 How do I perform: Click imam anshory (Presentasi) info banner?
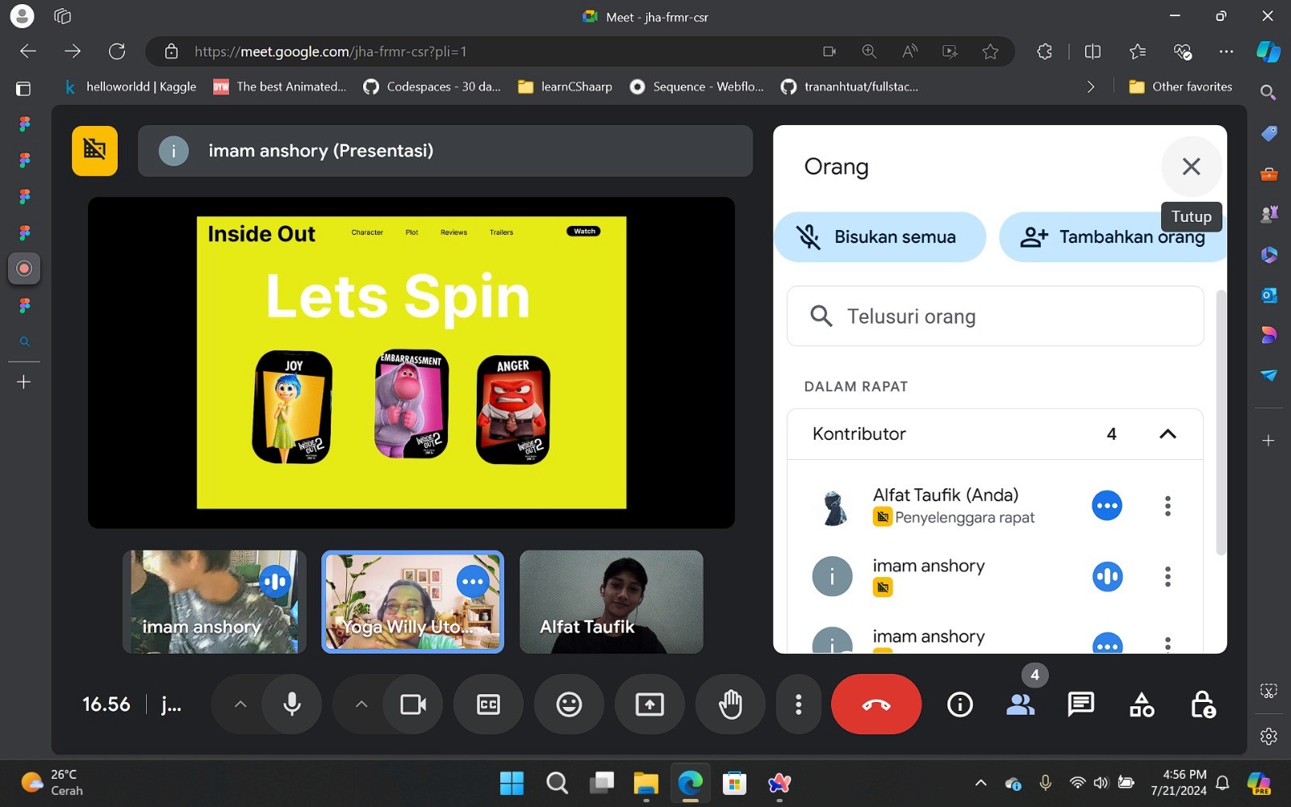tap(445, 151)
